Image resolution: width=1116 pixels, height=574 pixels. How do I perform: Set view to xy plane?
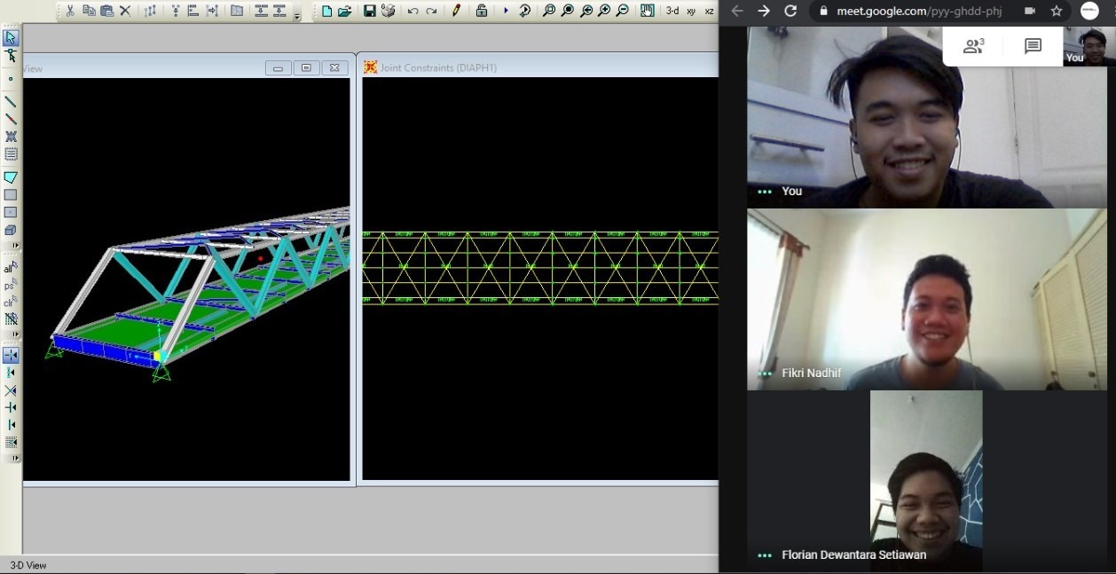click(691, 11)
